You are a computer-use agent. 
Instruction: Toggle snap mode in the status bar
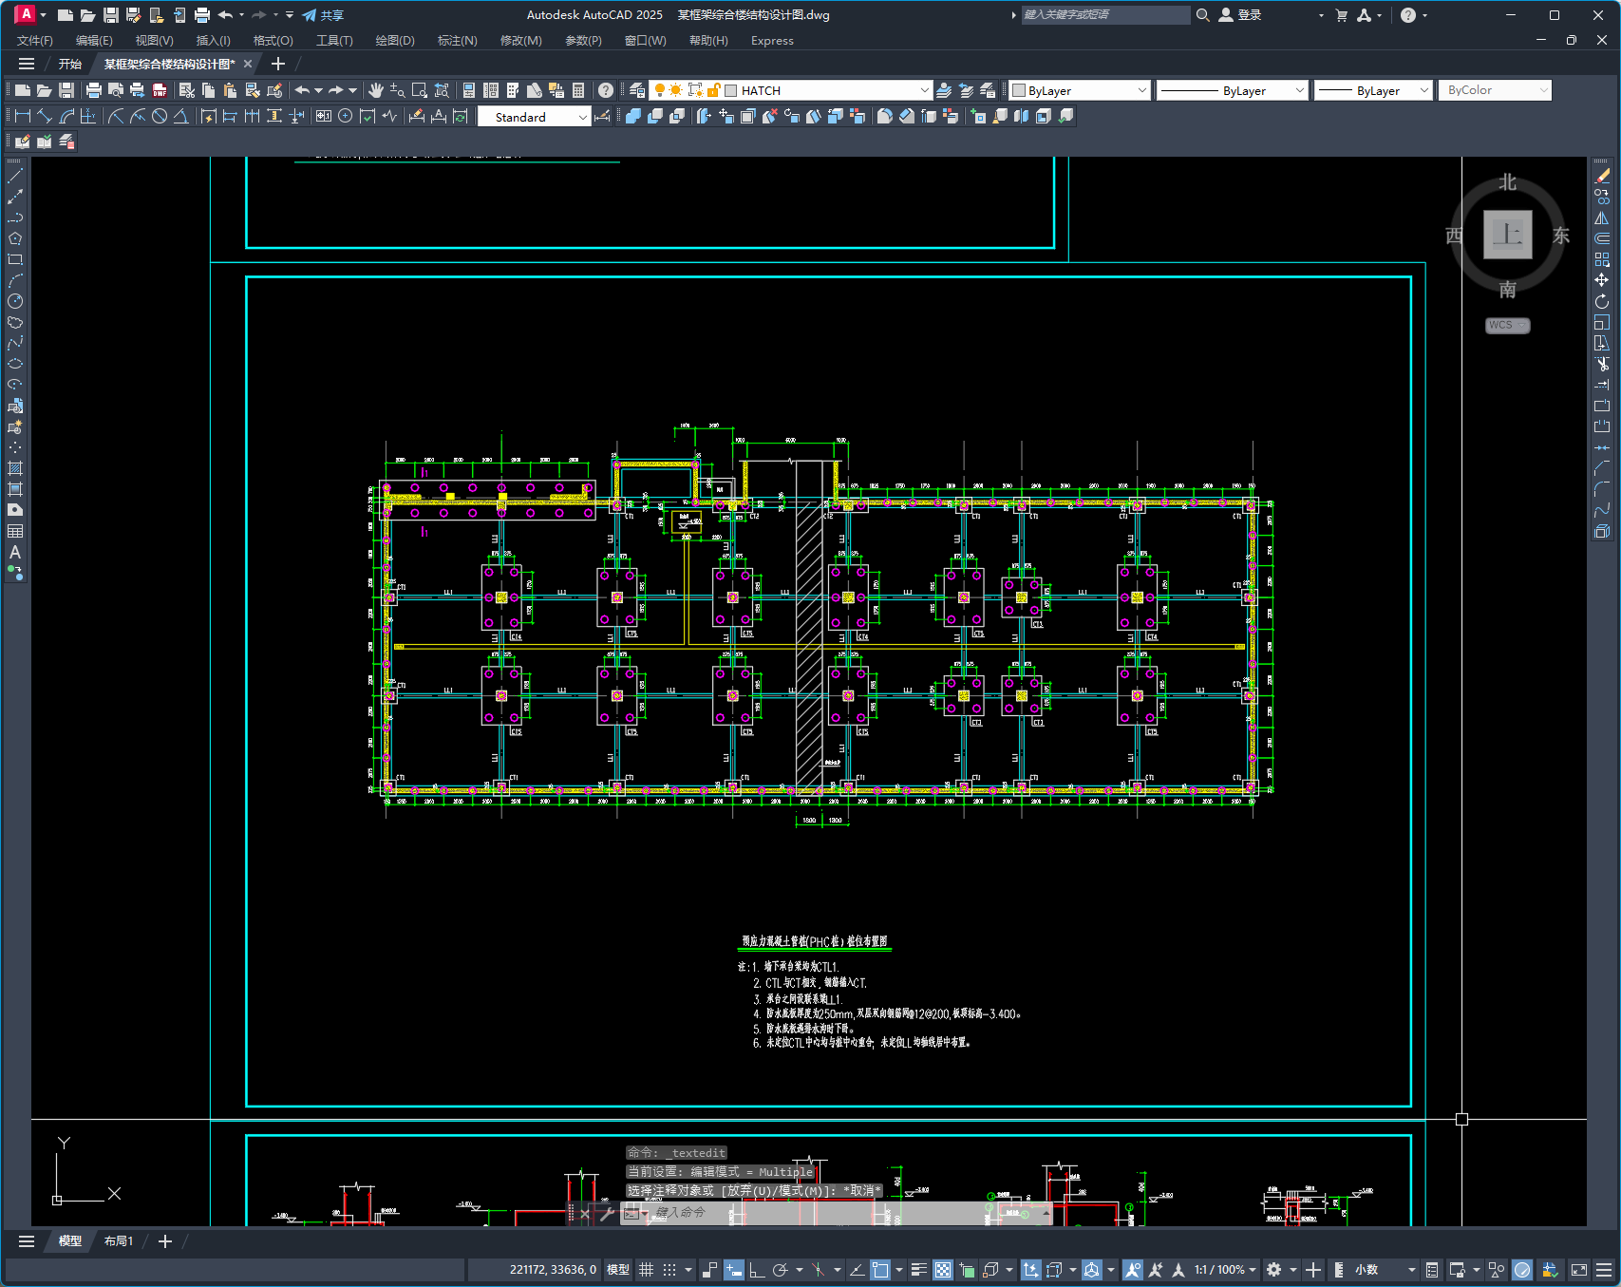669,1270
